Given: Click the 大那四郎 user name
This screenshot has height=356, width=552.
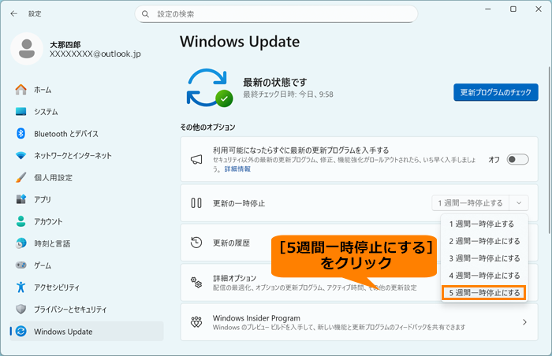Looking at the screenshot, I should click(x=65, y=45).
